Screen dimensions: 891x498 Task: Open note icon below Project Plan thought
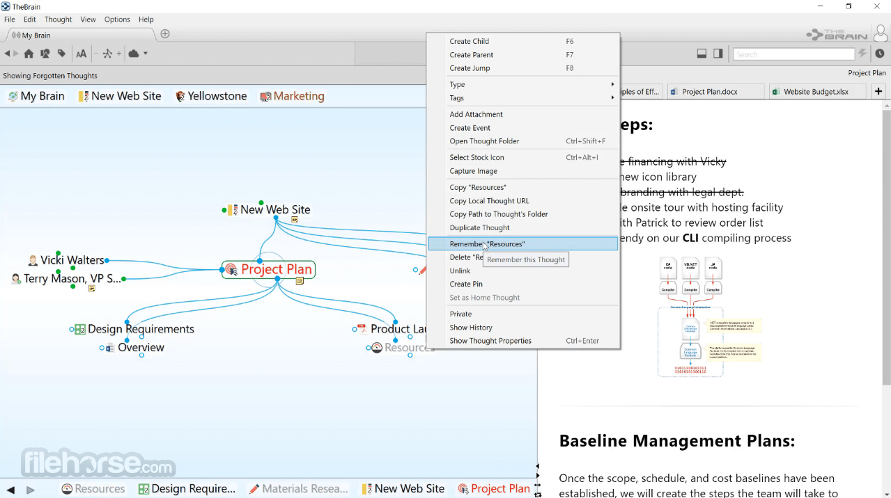(x=300, y=281)
